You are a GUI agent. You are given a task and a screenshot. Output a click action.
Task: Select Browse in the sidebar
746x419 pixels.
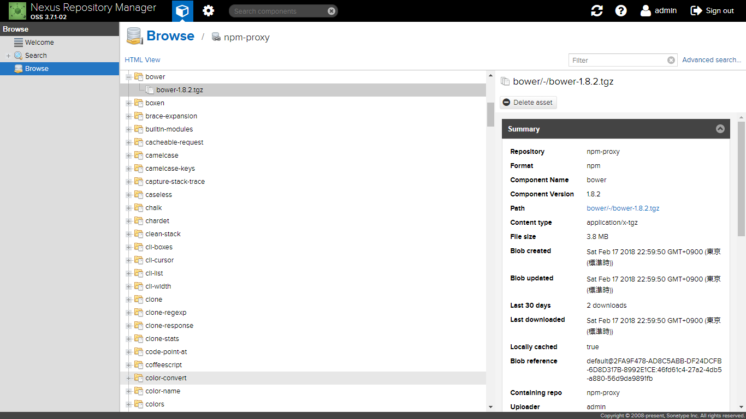click(x=60, y=69)
